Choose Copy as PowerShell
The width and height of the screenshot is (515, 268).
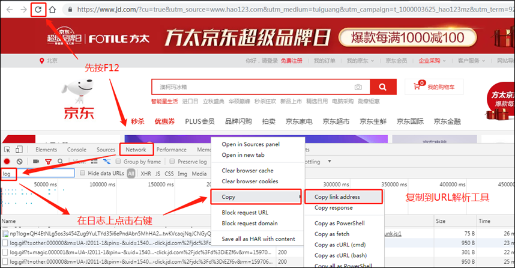point(339,224)
